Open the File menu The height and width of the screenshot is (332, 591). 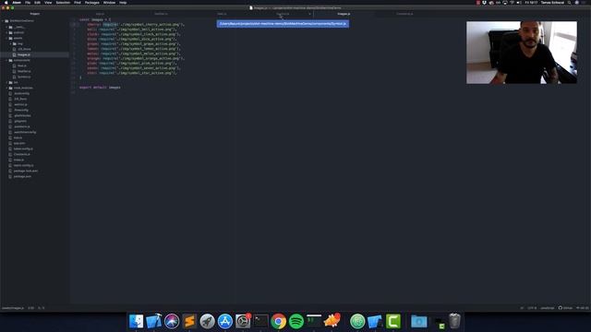click(x=28, y=3)
